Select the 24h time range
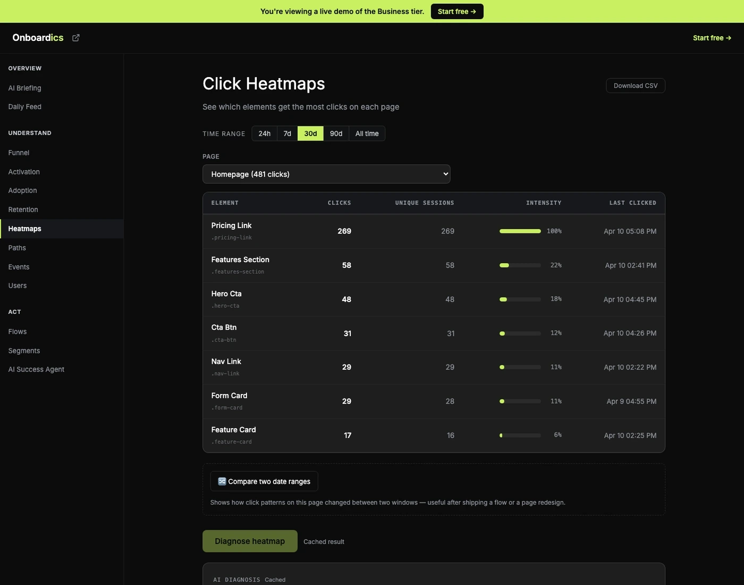This screenshot has width=744, height=585. tap(265, 133)
